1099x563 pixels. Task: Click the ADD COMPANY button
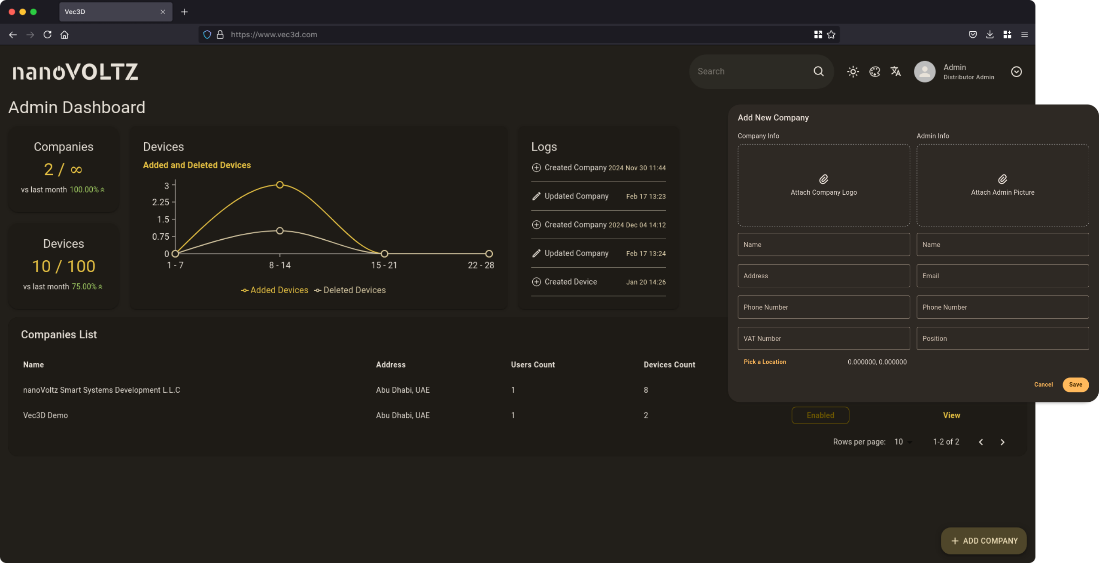[x=984, y=541]
